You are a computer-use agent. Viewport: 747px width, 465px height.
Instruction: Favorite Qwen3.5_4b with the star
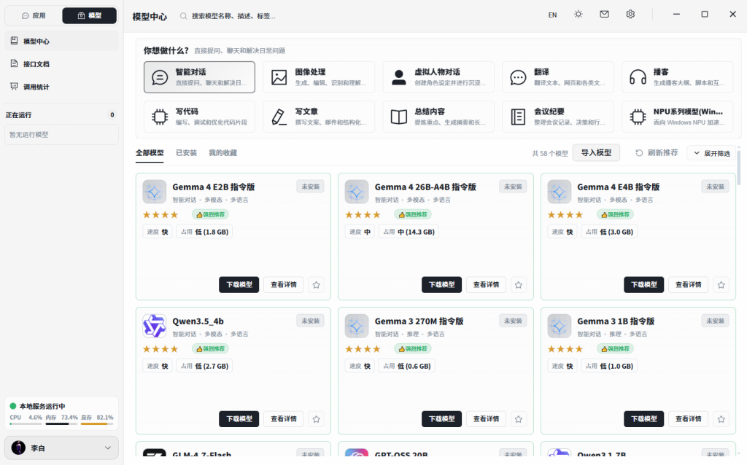click(x=317, y=419)
